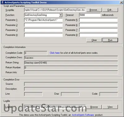
Task: Click the Parameter 4 input field
Action: click(43, 35)
